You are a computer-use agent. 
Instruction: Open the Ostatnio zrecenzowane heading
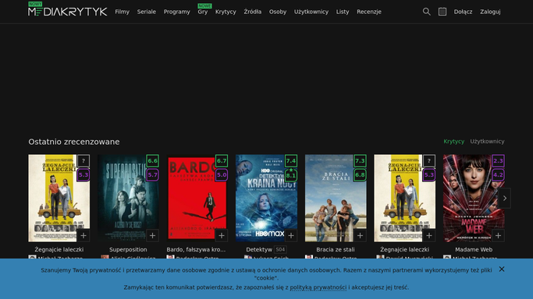click(74, 142)
